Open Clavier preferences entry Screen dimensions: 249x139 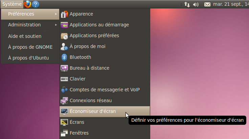pyautogui.click(x=105, y=79)
